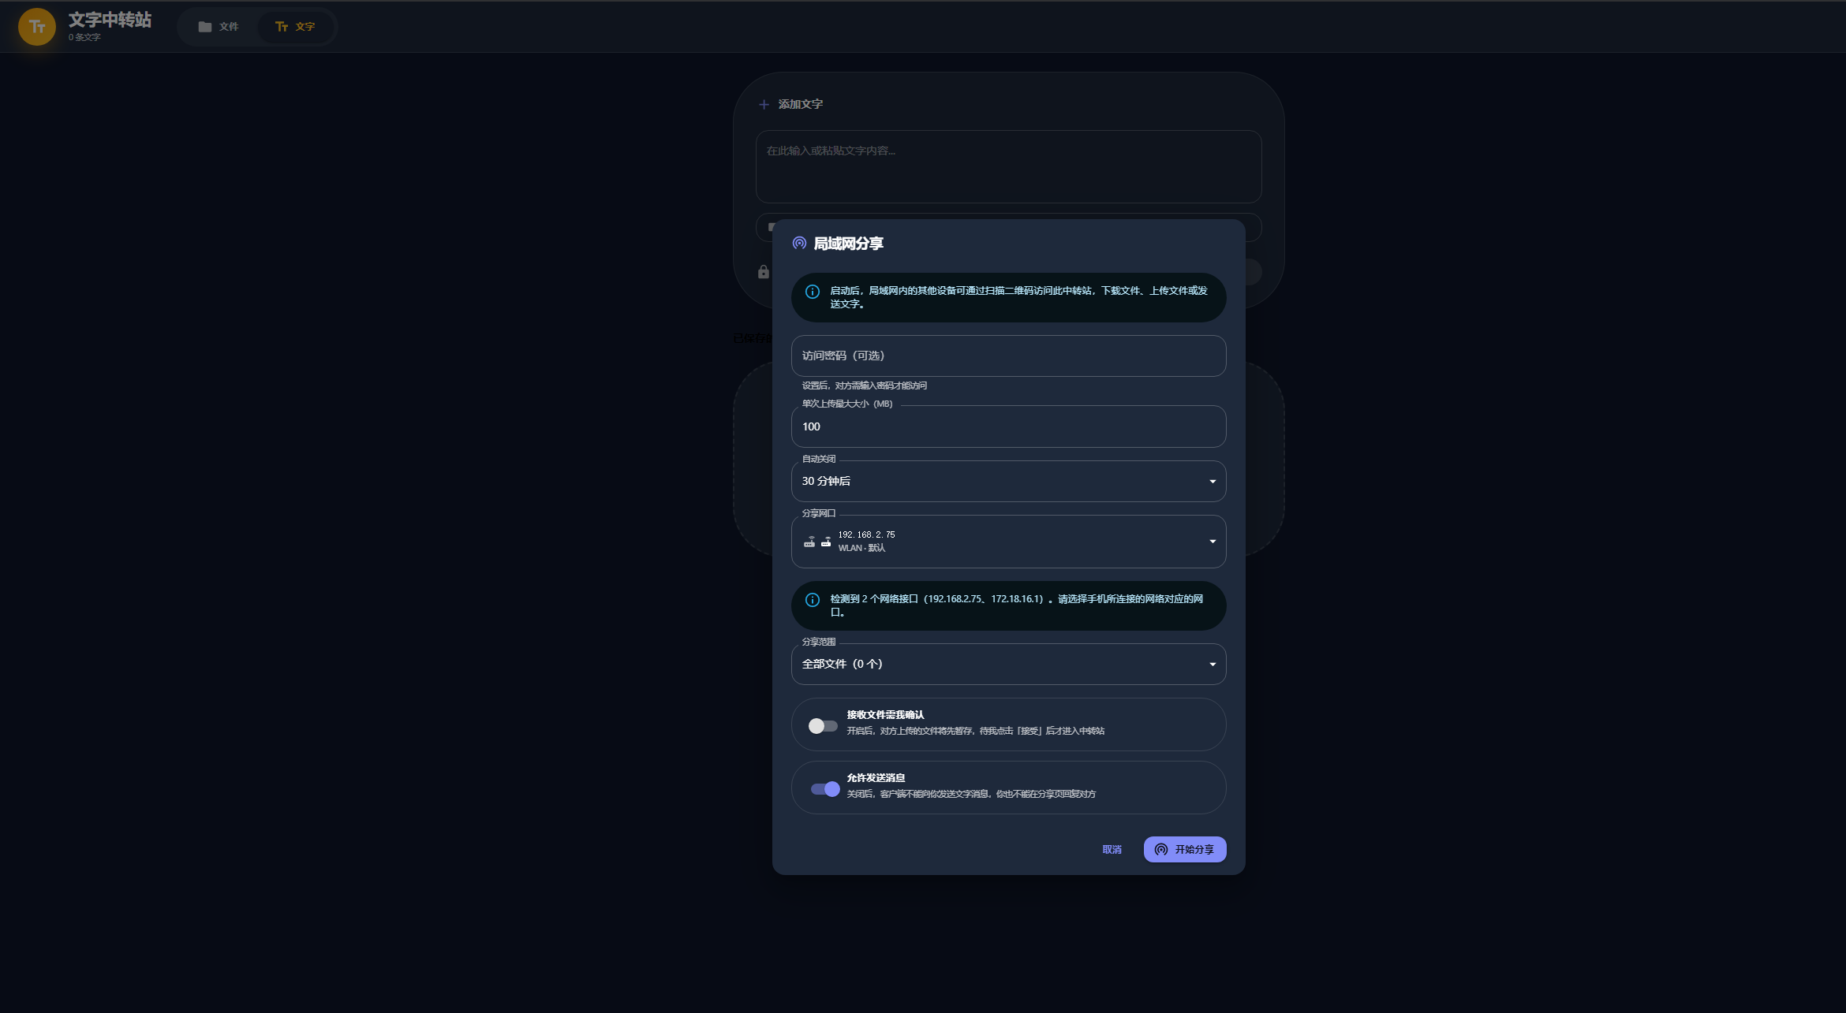Click the 分享范围 dropdown arrow
The width and height of the screenshot is (1846, 1013).
pos(1213,665)
